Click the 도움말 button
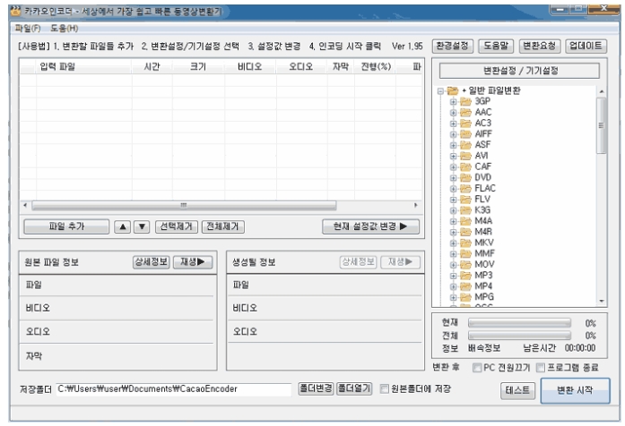 click(x=496, y=47)
